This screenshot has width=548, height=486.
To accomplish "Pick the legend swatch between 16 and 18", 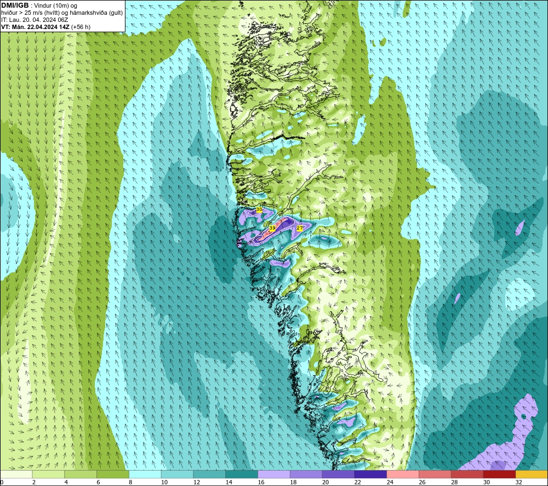I will pos(274,474).
